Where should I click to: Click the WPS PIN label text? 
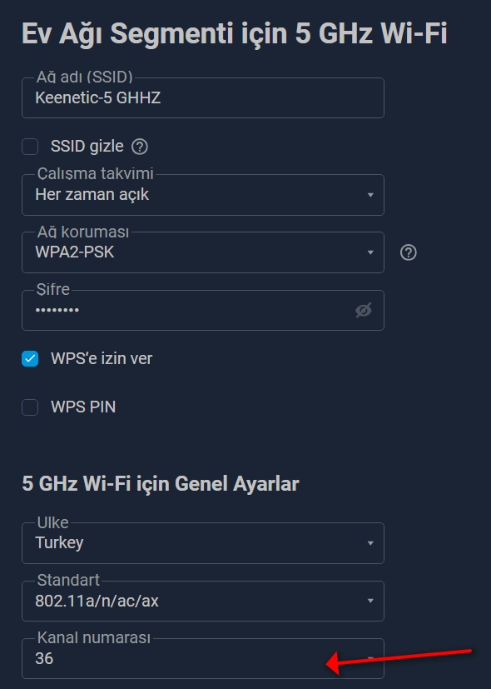[83, 407]
